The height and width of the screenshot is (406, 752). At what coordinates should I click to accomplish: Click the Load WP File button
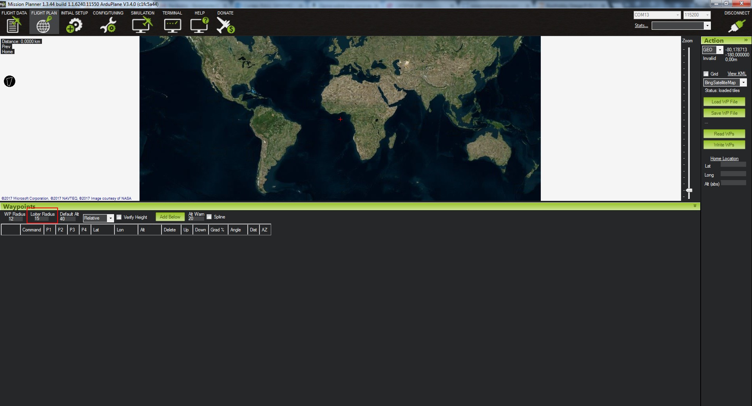tap(724, 102)
